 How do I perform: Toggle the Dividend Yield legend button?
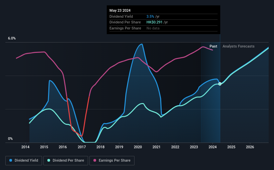24,161
